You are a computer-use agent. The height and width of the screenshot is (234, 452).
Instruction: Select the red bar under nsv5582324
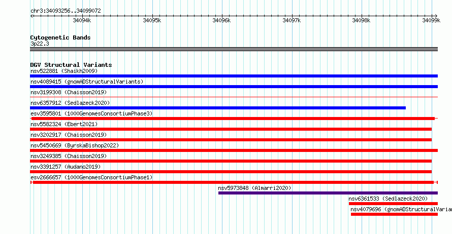tap(231, 129)
